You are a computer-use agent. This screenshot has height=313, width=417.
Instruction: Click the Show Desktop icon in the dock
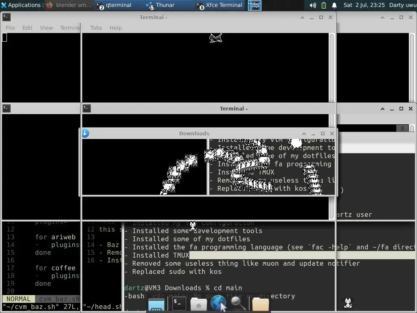(156, 305)
